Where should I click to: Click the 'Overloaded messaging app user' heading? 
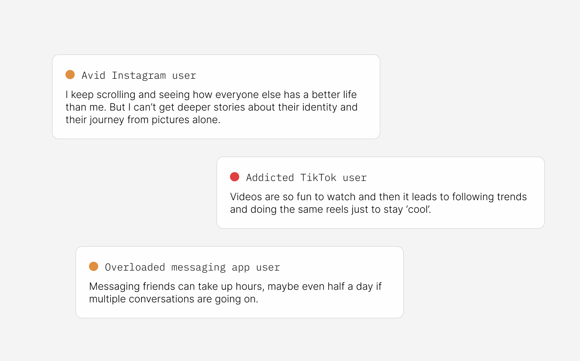[192, 268]
